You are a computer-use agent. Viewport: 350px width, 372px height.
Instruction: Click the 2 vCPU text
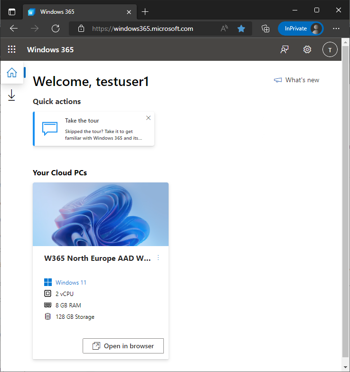(x=65, y=294)
